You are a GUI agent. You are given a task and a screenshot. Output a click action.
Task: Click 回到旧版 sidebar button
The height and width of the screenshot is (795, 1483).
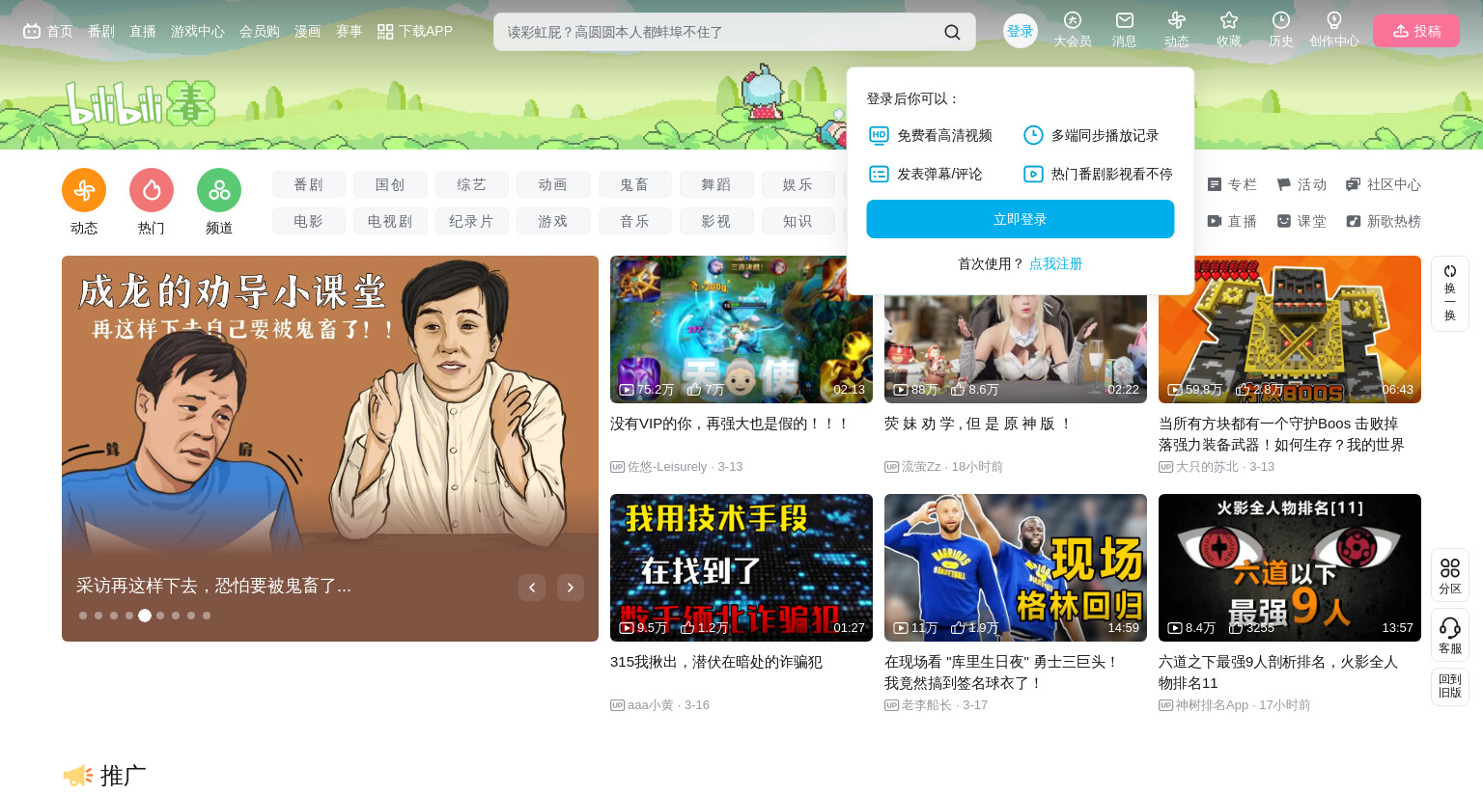click(x=1449, y=686)
